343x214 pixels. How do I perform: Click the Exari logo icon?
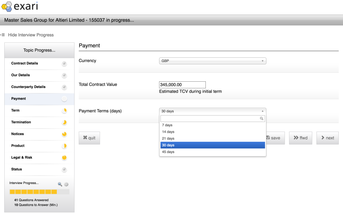tap(6, 6)
